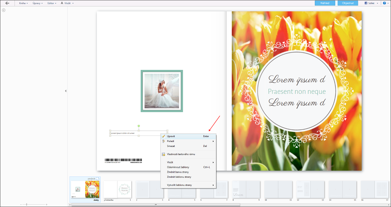Click the změnit link above desky thumbnail
Screen dimensions: 391x207
[92, 179]
